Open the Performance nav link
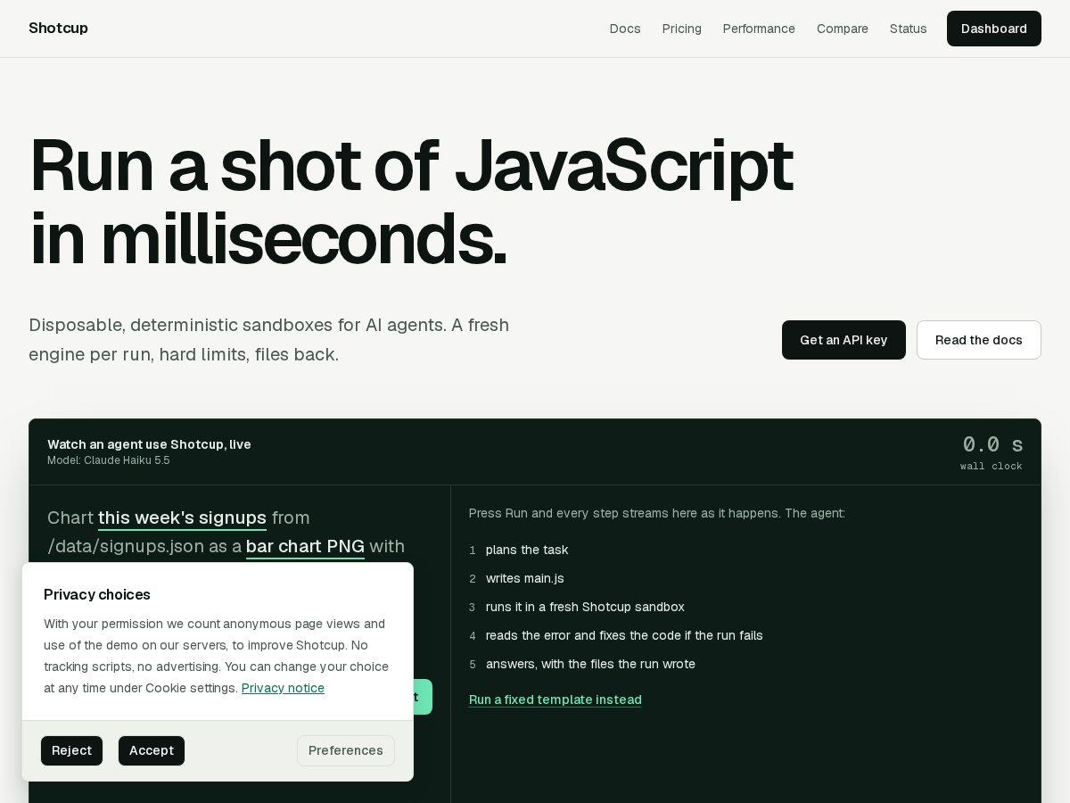The width and height of the screenshot is (1070, 803). 759,29
